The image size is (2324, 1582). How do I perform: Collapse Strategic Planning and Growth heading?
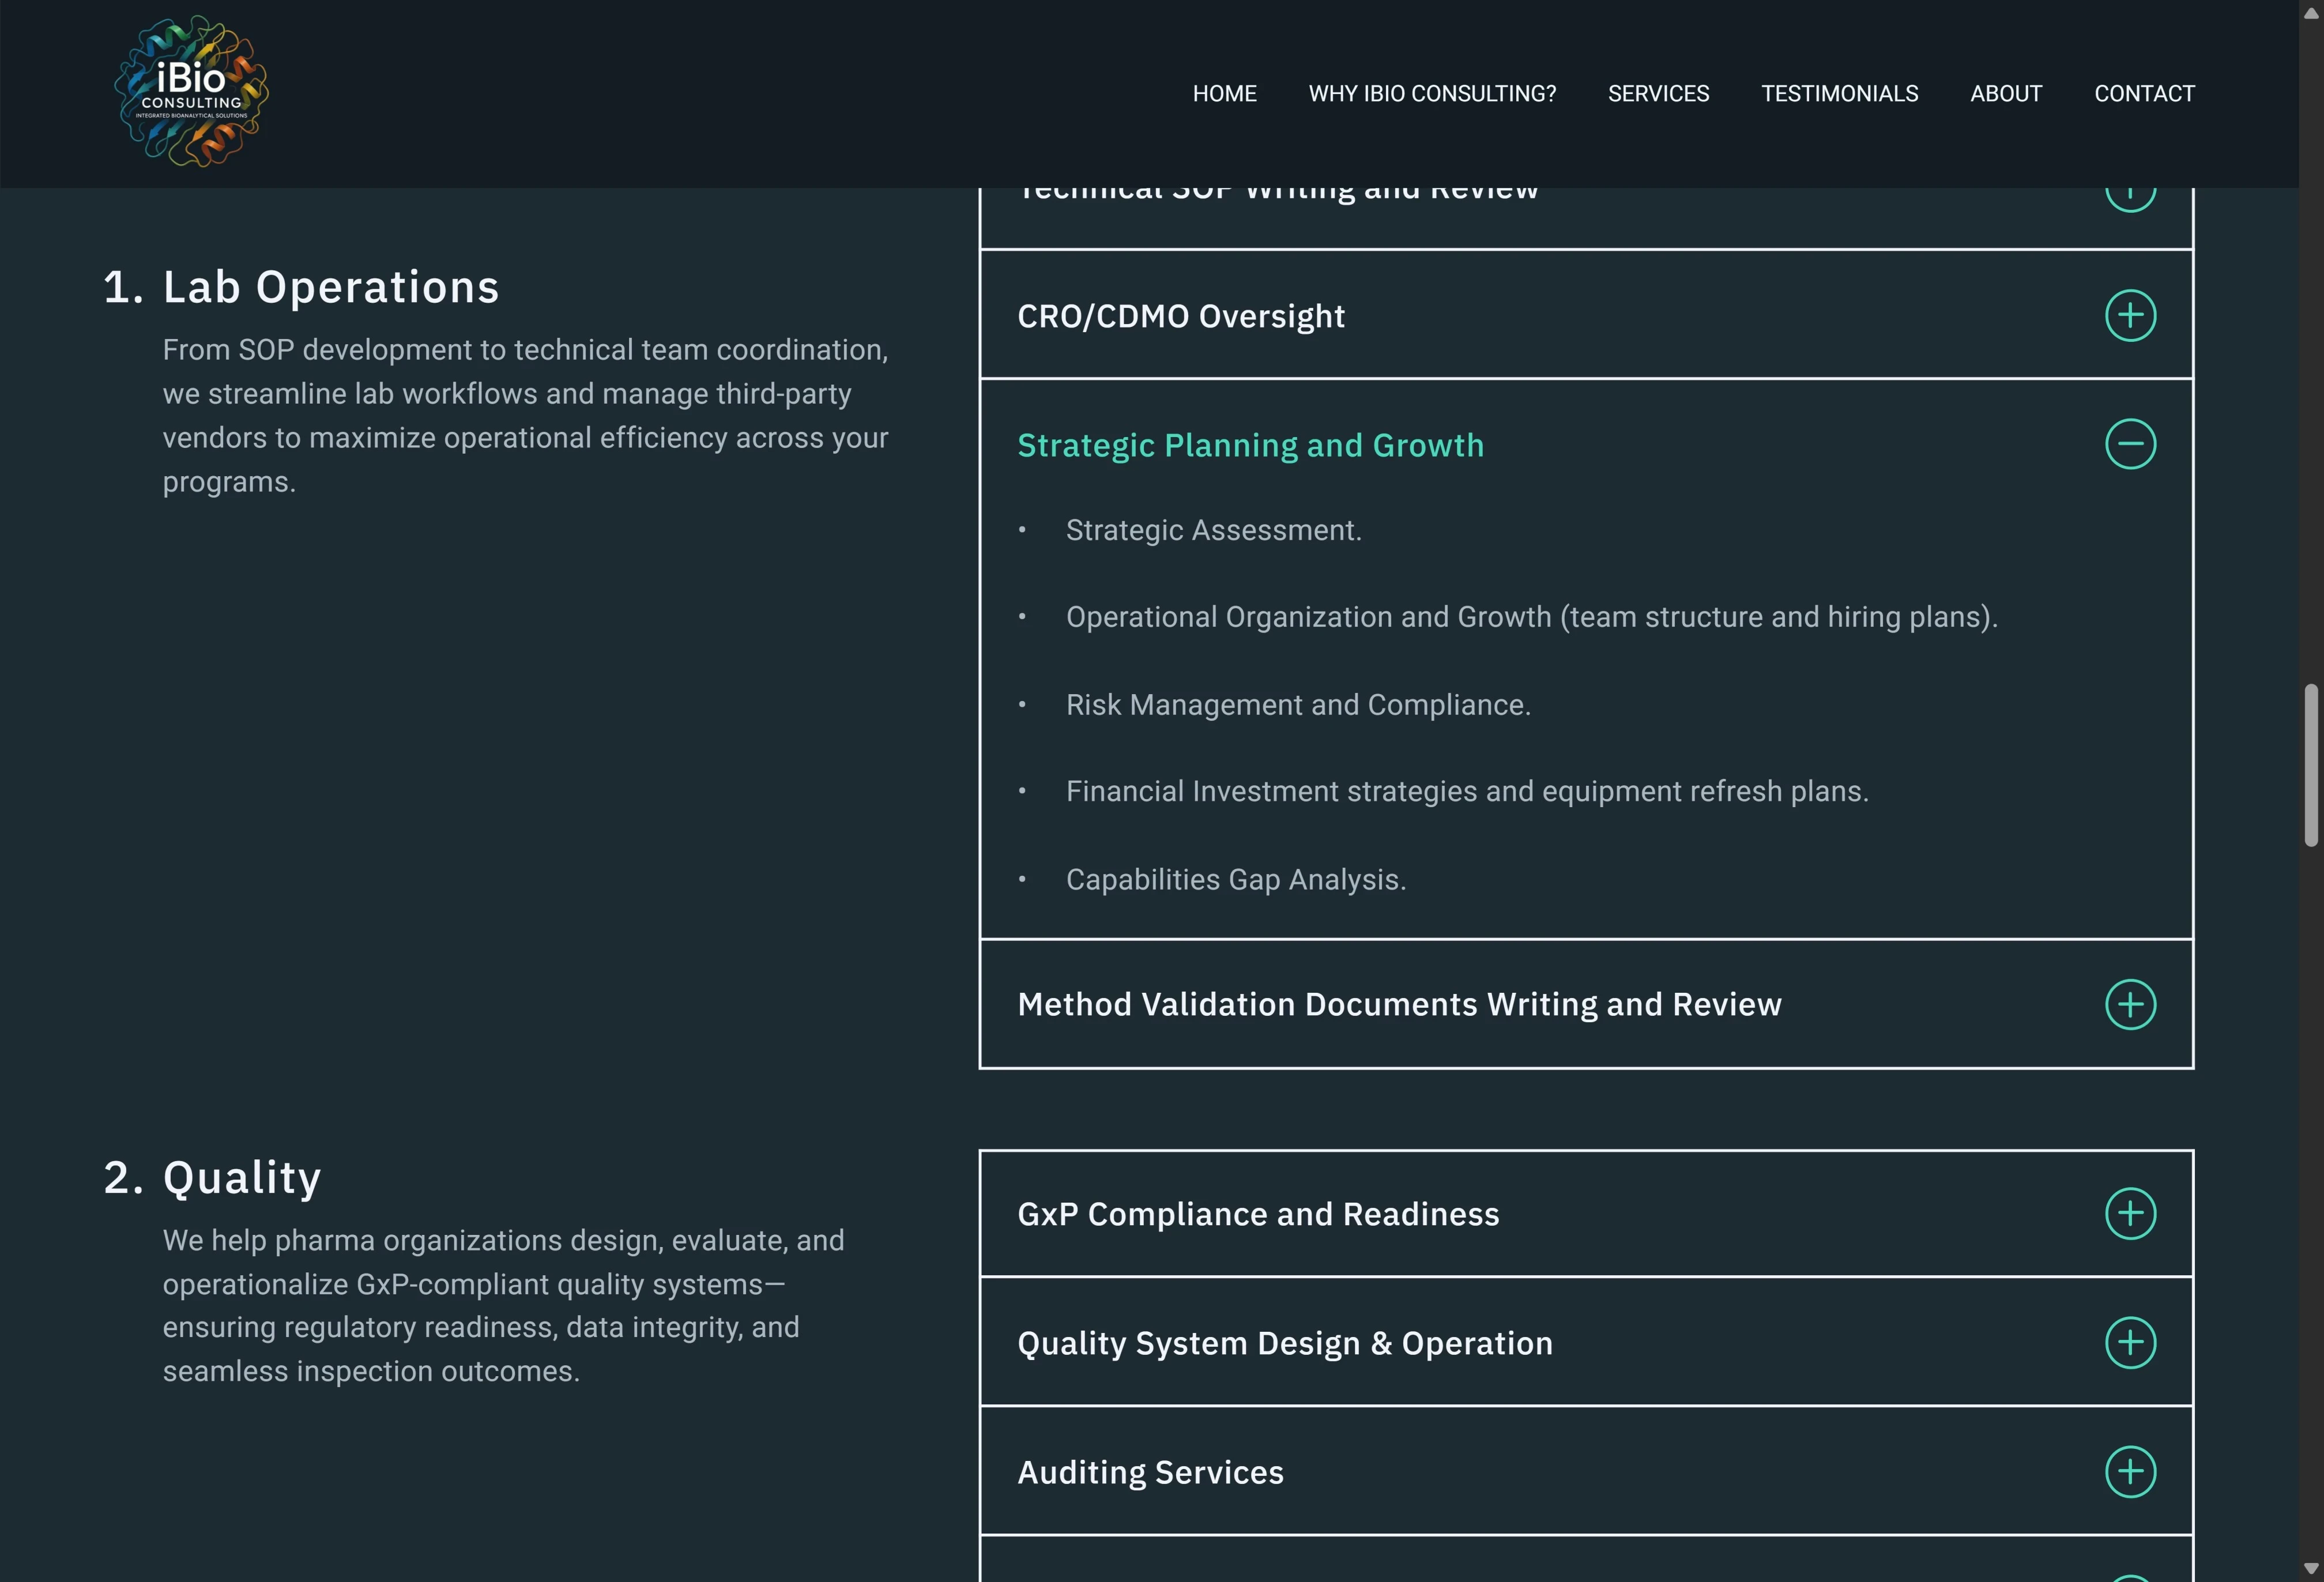pyautogui.click(x=1250, y=445)
